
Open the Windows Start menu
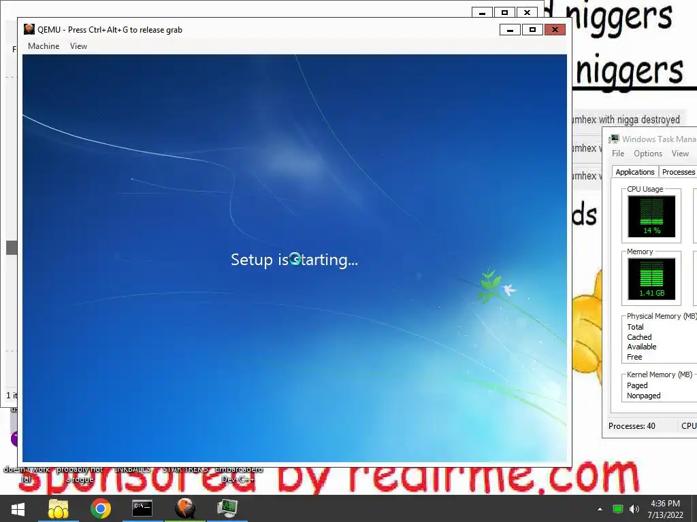click(x=18, y=508)
